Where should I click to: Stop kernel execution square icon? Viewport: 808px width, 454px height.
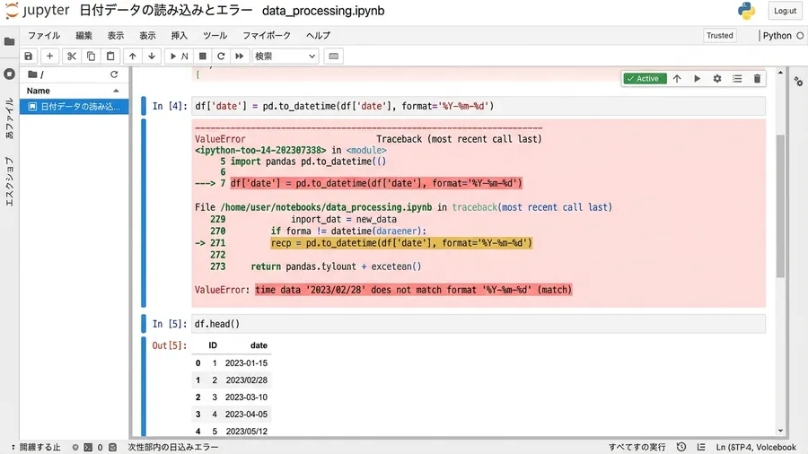tap(203, 57)
